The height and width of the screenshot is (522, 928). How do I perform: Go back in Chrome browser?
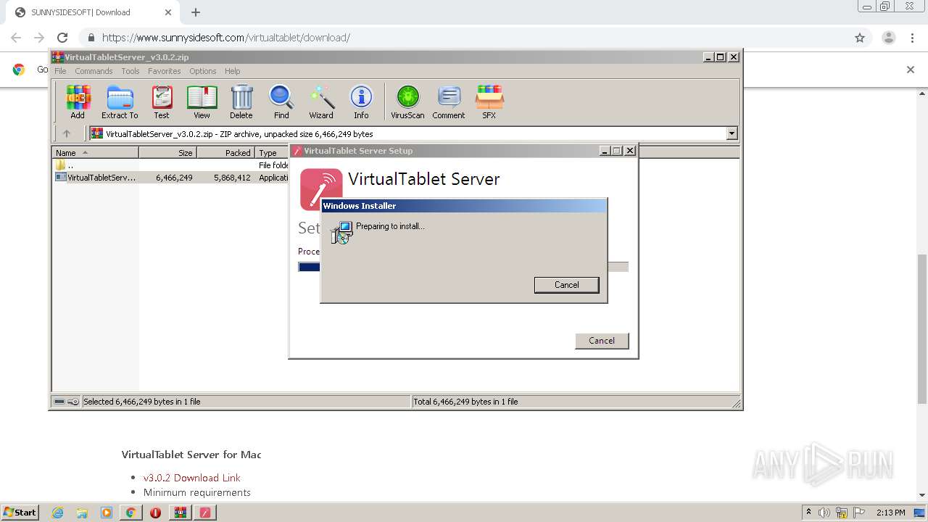click(x=16, y=38)
